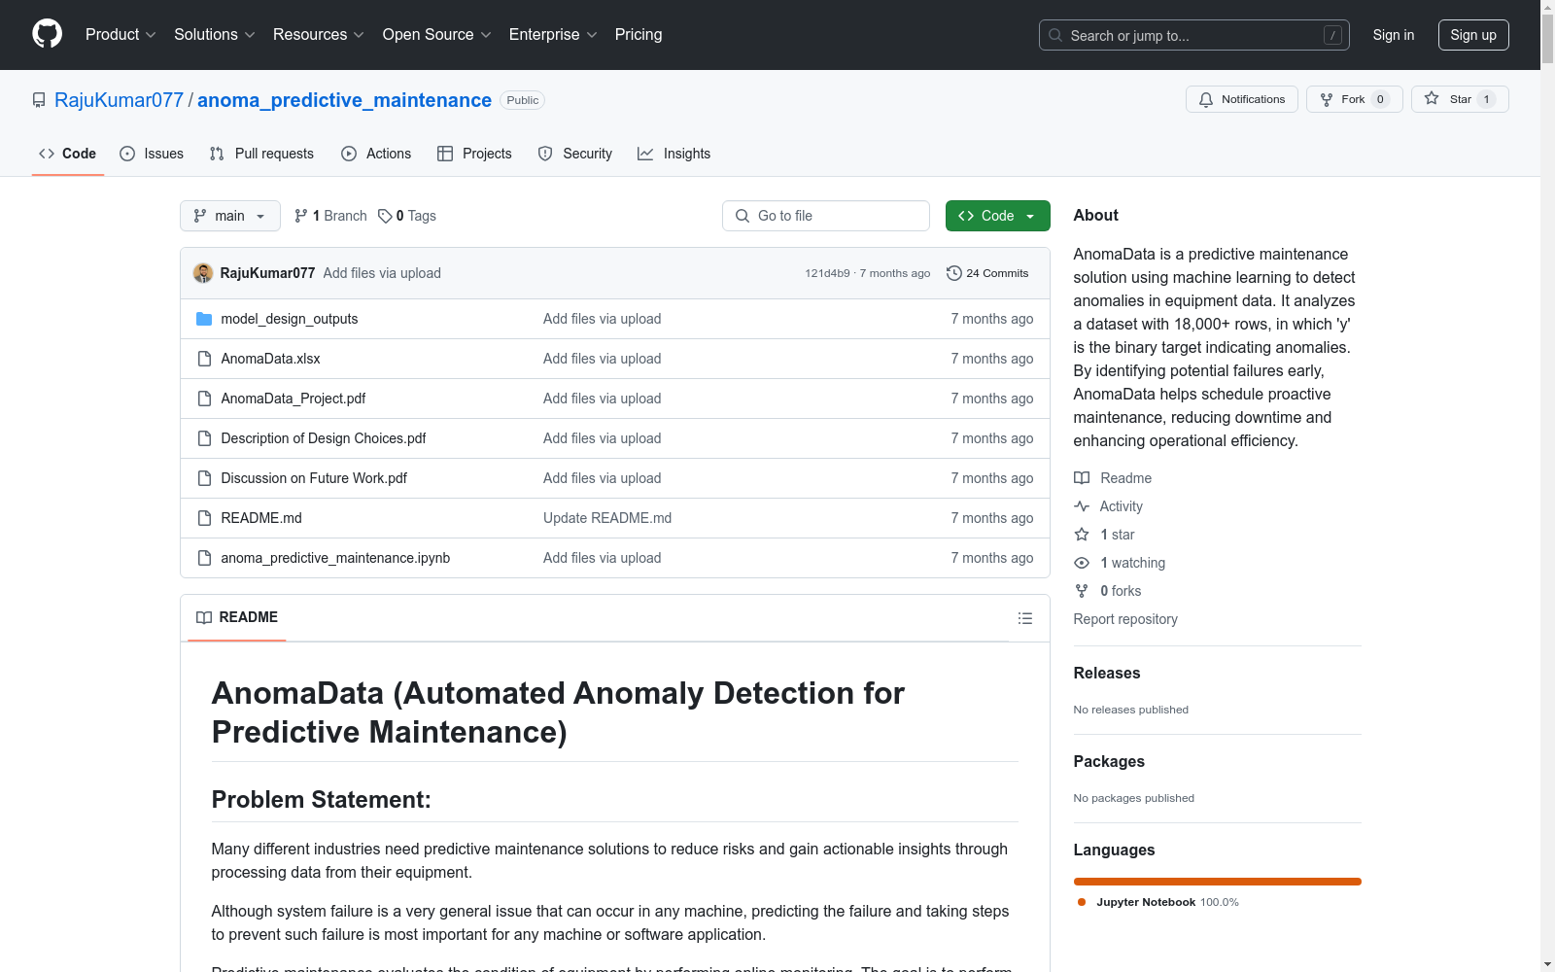The width and height of the screenshot is (1555, 972).
Task: Click the magnifier icon in search bar
Action: pyautogui.click(x=1055, y=35)
